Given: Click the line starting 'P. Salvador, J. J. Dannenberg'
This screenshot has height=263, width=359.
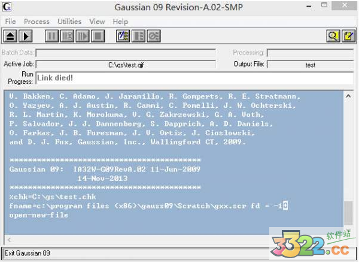Looking at the screenshot, I should (141, 123).
